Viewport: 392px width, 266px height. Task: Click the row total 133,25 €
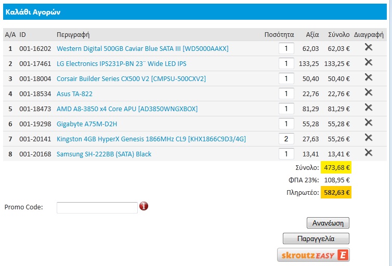tap(337, 64)
